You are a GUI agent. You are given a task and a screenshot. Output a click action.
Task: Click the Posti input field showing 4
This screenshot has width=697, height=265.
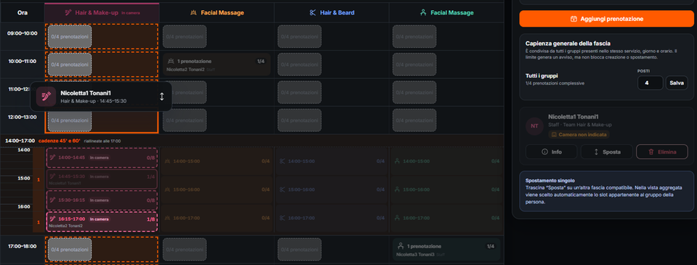pos(650,83)
